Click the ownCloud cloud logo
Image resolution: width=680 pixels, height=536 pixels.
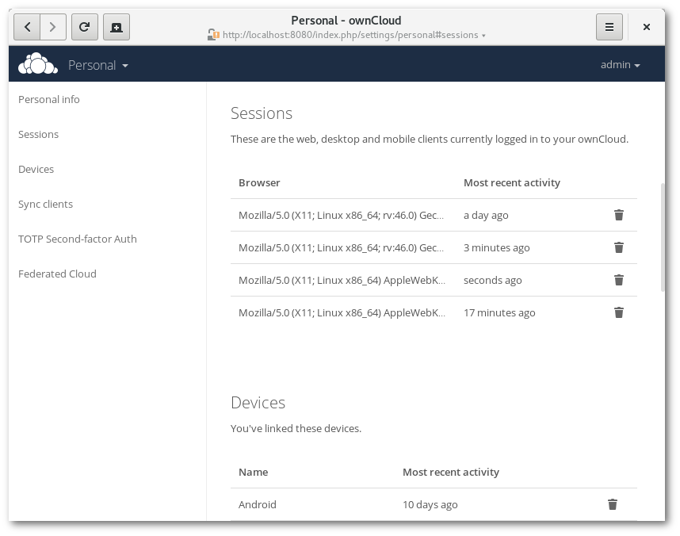38,64
